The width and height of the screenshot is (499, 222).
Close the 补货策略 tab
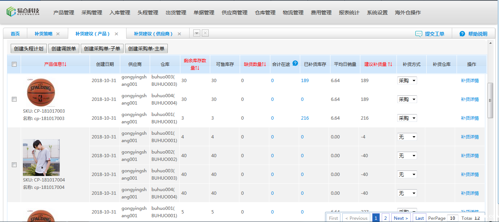[x=58, y=34]
